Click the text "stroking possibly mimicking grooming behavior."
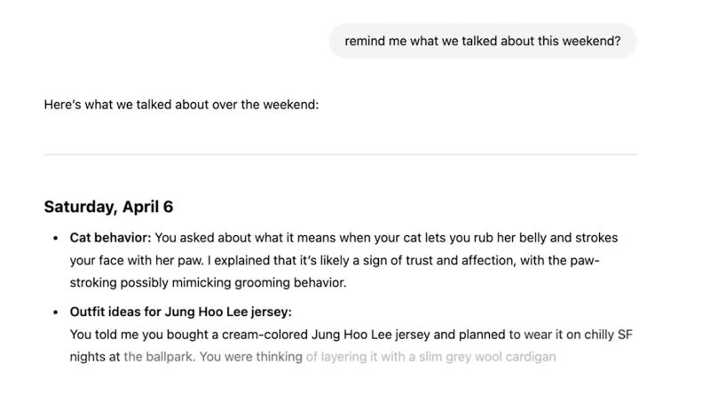 (x=208, y=282)
